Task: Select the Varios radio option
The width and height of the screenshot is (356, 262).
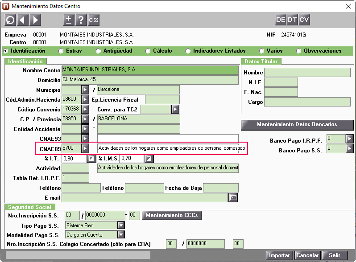Action: coord(261,51)
